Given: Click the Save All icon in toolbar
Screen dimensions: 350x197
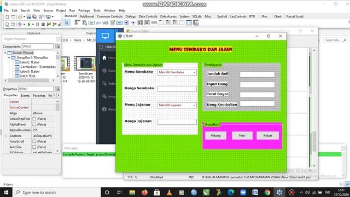Looking at the screenshot, I should (34, 17).
